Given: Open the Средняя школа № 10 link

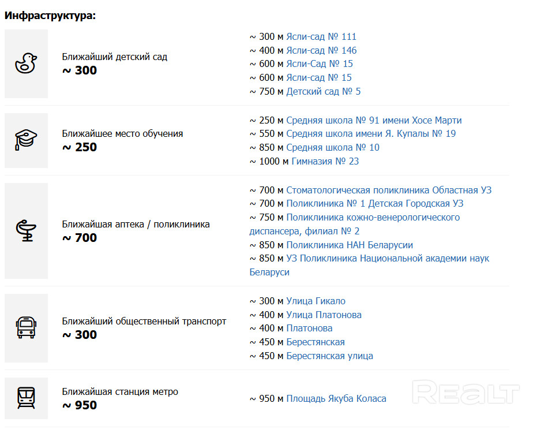Looking at the screenshot, I should (333, 147).
